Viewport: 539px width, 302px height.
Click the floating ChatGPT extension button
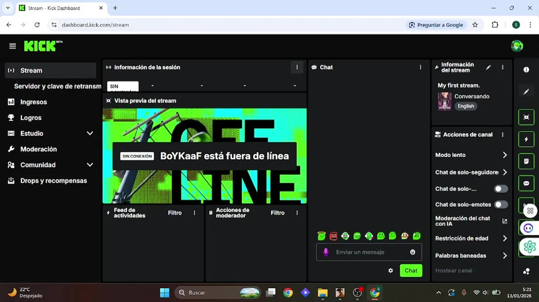pyautogui.click(x=529, y=247)
